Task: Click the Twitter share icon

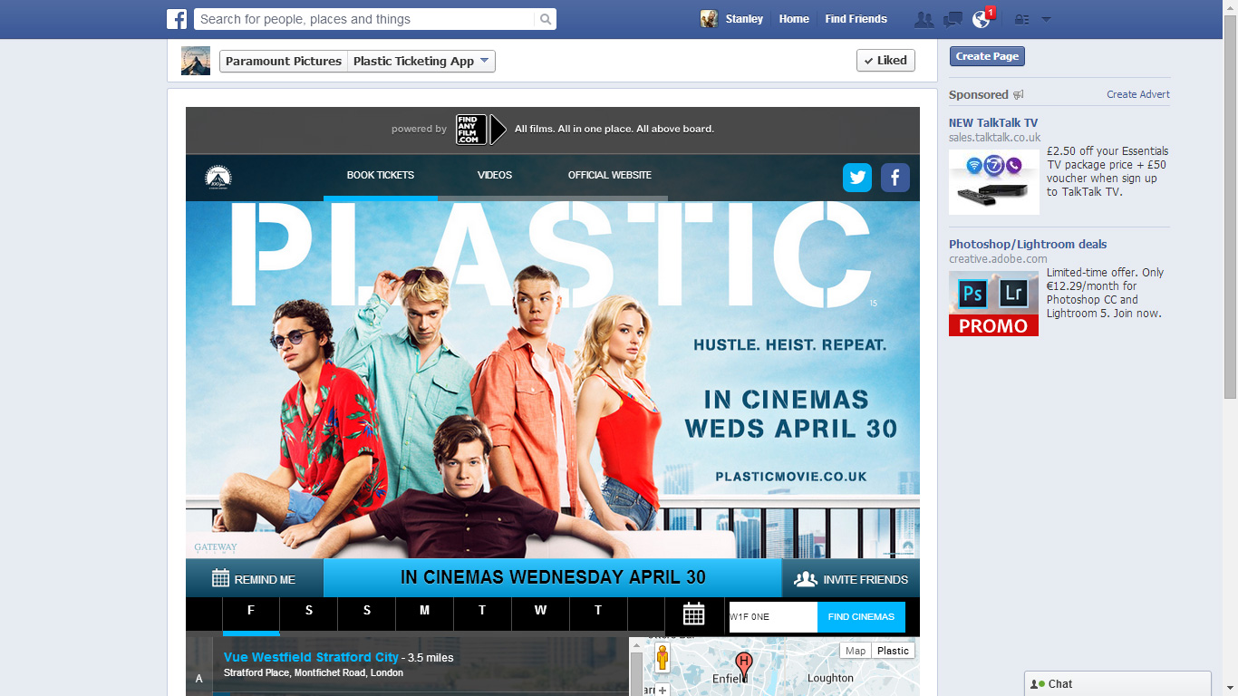Action: tap(857, 178)
